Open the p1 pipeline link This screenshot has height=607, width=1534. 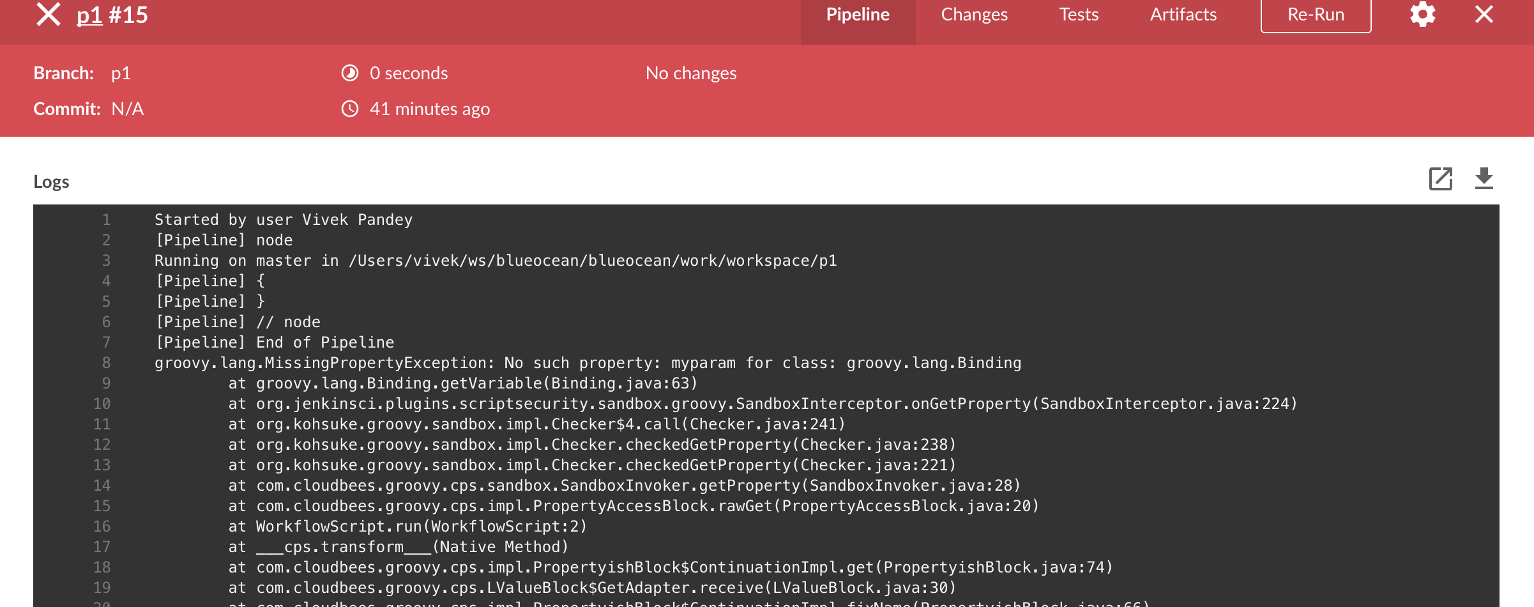(x=89, y=15)
